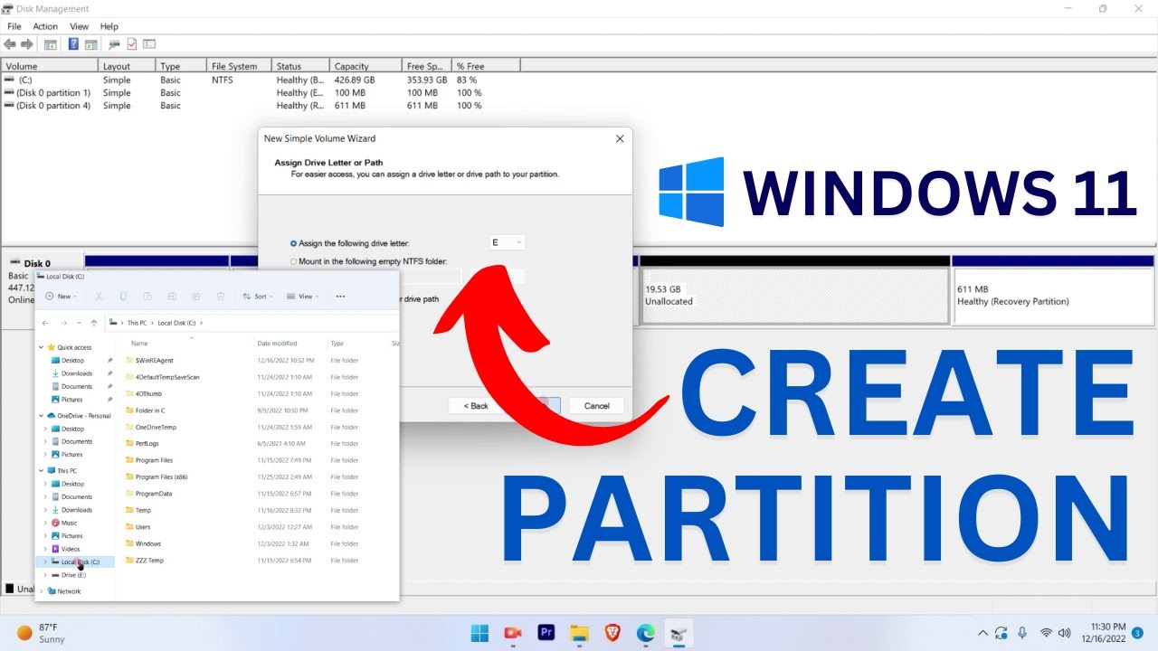This screenshot has height=651, width=1158.
Task: Open the View menu in Disk Management
Action: point(80,26)
